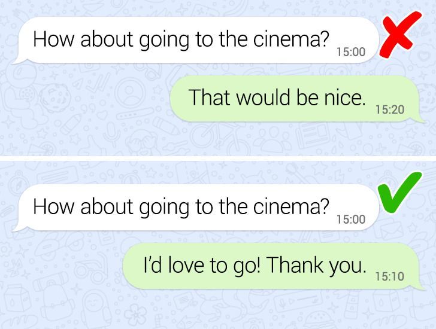Click the 15:00 timestamp in the top message
Image resolution: width=436 pixels, height=329 pixels.
click(351, 52)
